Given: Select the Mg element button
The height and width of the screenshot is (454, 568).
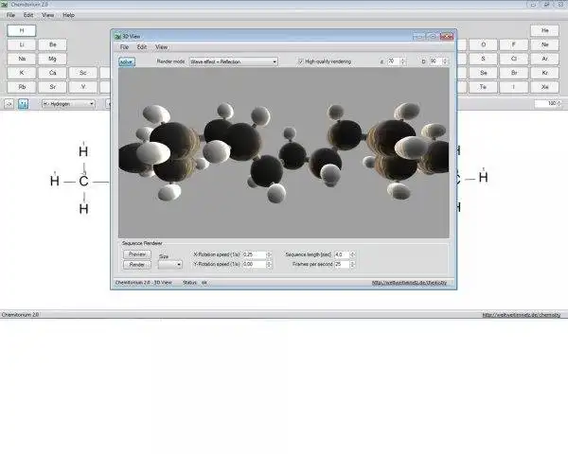Looking at the screenshot, I should [52, 59].
